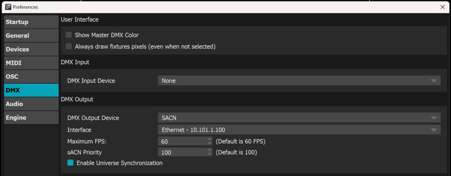Decrease sACN Priority with down arrow
The height and width of the screenshot is (176, 451).
click(x=209, y=154)
